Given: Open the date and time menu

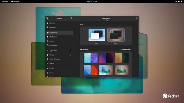Looking at the screenshot, I should click(x=92, y=1).
